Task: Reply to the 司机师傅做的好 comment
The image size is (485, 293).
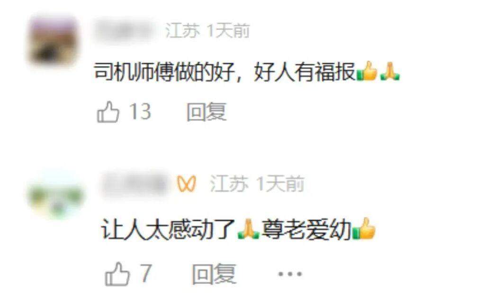Action: pos(207,112)
